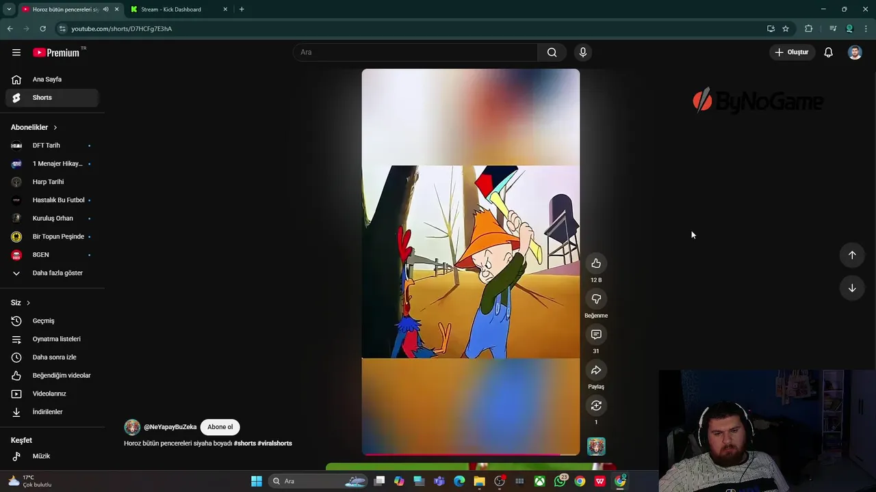
Task: Close the Kick Dashboard tab
Action: (225, 10)
